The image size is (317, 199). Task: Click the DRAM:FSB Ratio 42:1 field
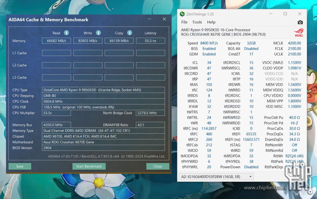150,125
